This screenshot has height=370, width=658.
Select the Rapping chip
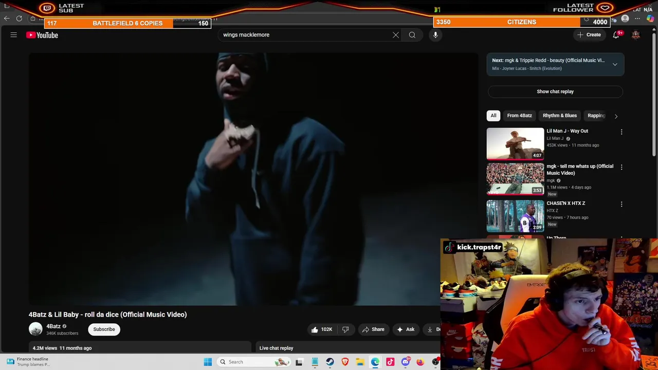pos(596,116)
